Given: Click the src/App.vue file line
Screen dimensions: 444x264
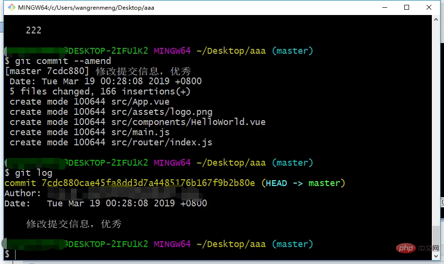Looking at the screenshot, I should coord(89,101).
